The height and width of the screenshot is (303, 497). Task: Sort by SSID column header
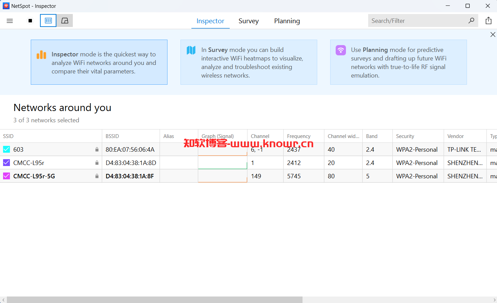pyautogui.click(x=51, y=136)
